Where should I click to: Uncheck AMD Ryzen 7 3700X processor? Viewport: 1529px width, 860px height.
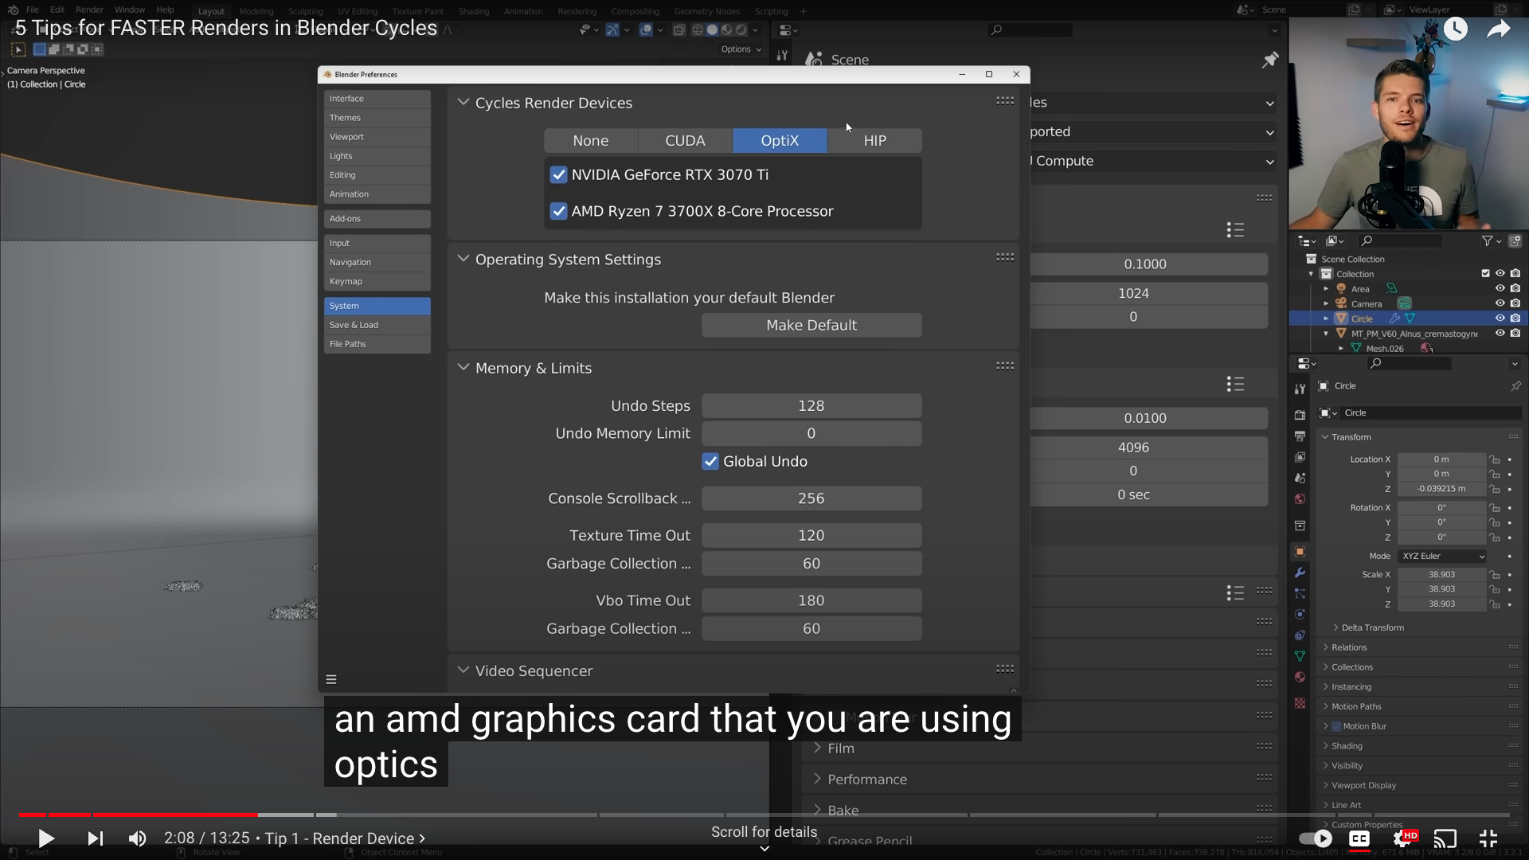[558, 212]
